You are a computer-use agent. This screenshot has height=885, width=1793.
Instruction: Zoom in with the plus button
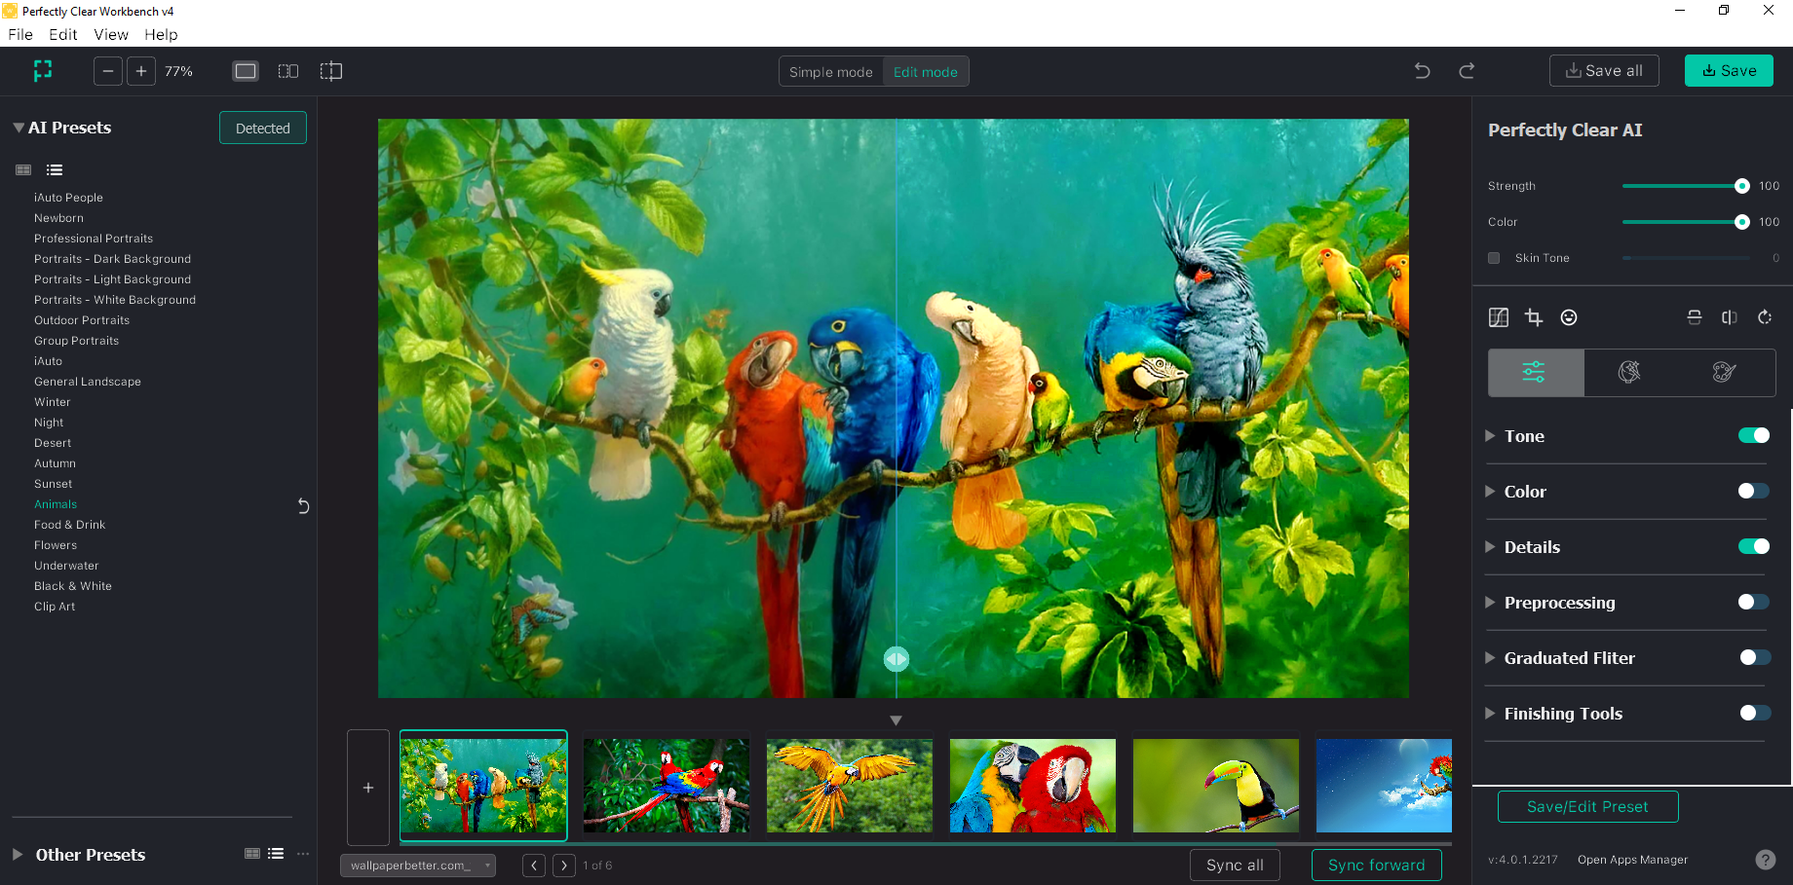(141, 71)
